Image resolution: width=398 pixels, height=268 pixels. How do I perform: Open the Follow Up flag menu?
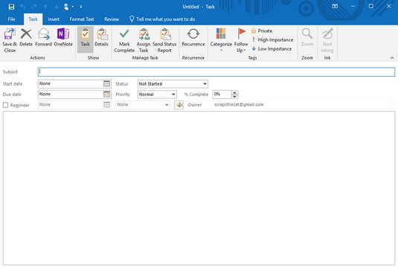(241, 41)
